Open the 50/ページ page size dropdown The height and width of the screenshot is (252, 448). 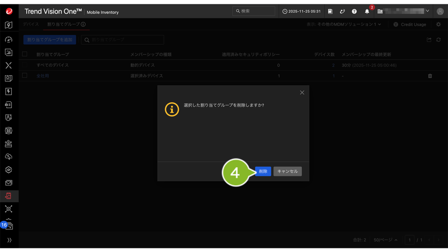pyautogui.click(x=385, y=240)
